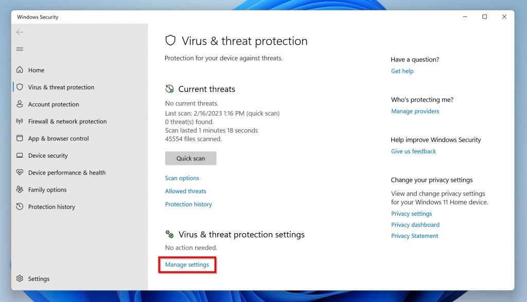This screenshot has width=527, height=302.
Task: Open Protection history in the sidebar
Action: tap(52, 206)
